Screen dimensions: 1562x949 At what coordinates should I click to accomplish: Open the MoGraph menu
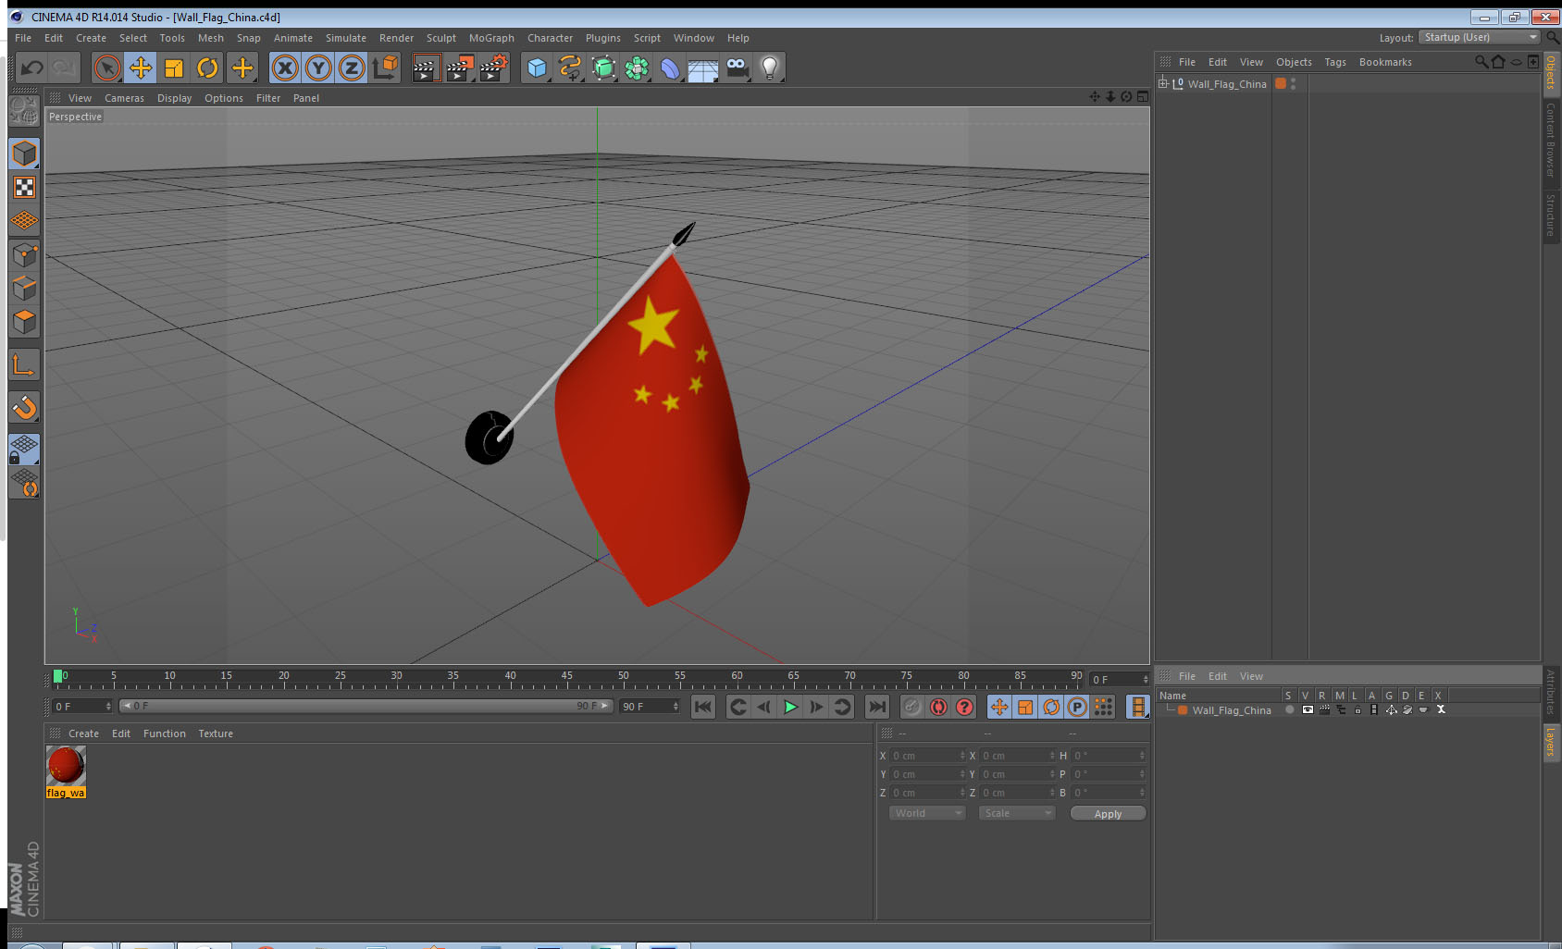[491, 38]
